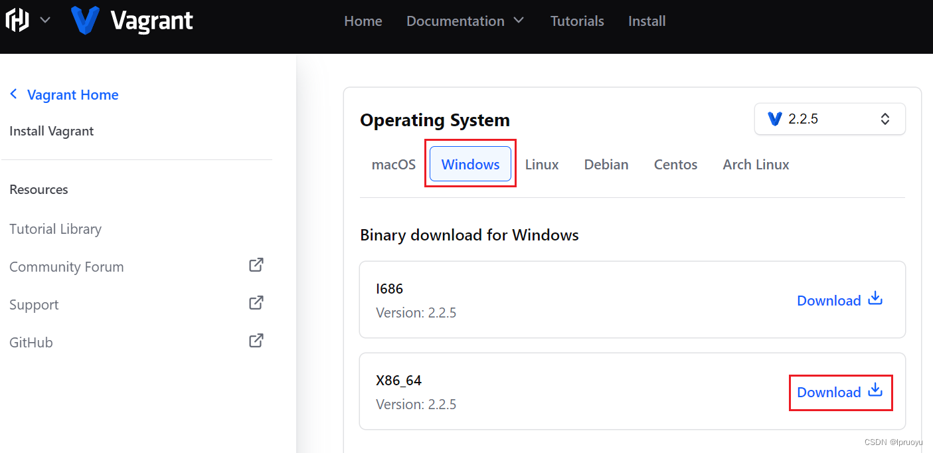The width and height of the screenshot is (933, 453).
Task: Open the Tutorials nav link
Action: 577,21
